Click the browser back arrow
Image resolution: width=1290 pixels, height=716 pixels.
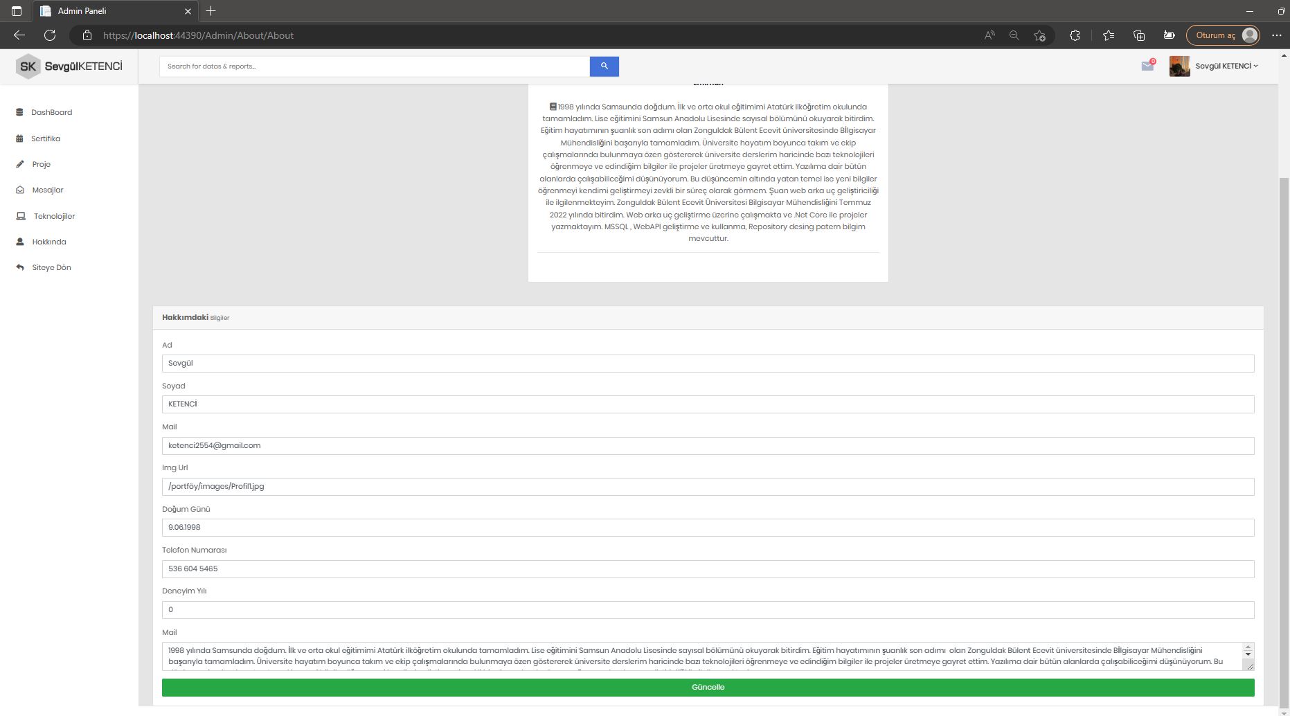tap(19, 35)
